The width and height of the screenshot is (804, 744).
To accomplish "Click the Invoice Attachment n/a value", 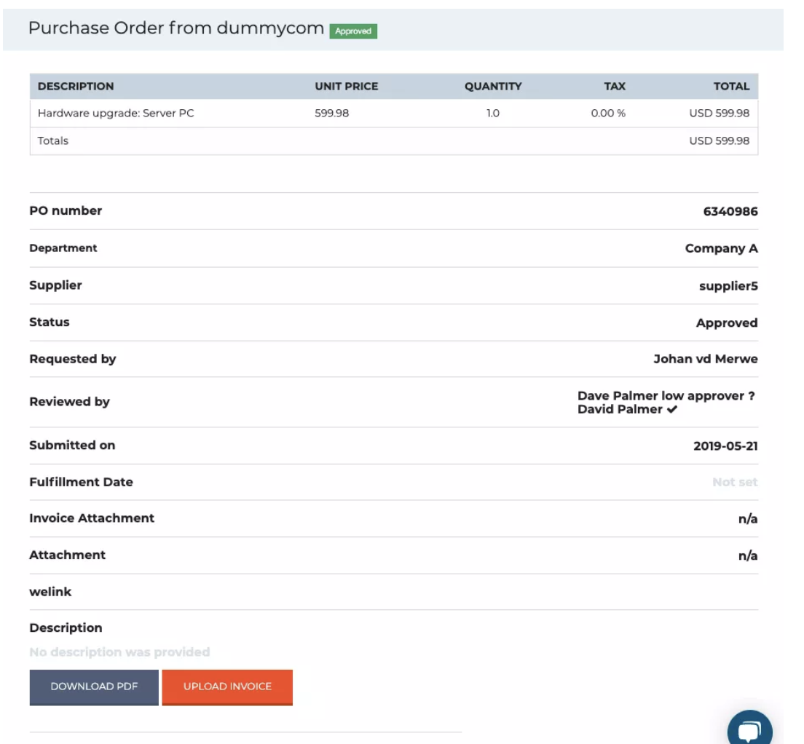I will pyautogui.click(x=748, y=518).
